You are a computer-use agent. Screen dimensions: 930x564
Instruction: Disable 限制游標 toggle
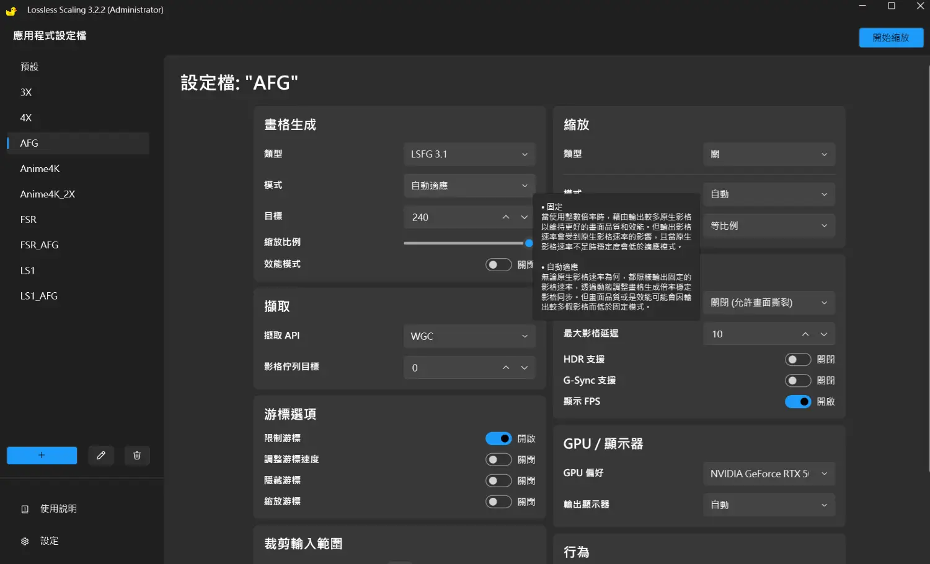(498, 439)
